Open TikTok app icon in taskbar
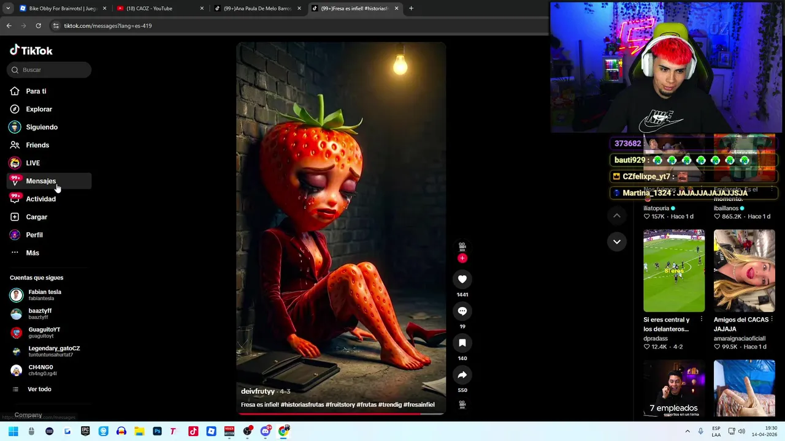The image size is (785, 441). click(193, 431)
